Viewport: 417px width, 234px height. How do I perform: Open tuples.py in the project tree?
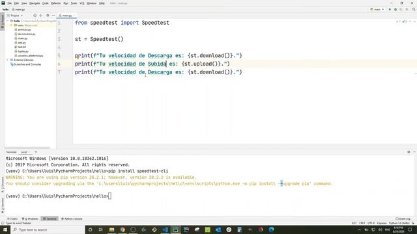(23, 51)
